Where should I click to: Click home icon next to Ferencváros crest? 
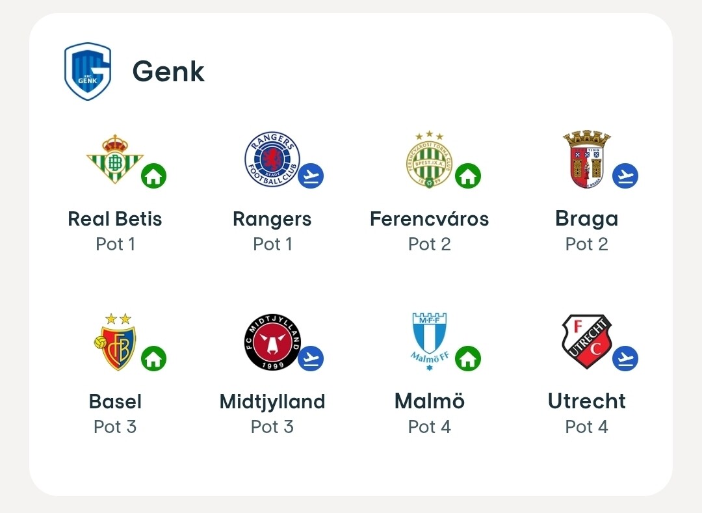(x=468, y=176)
